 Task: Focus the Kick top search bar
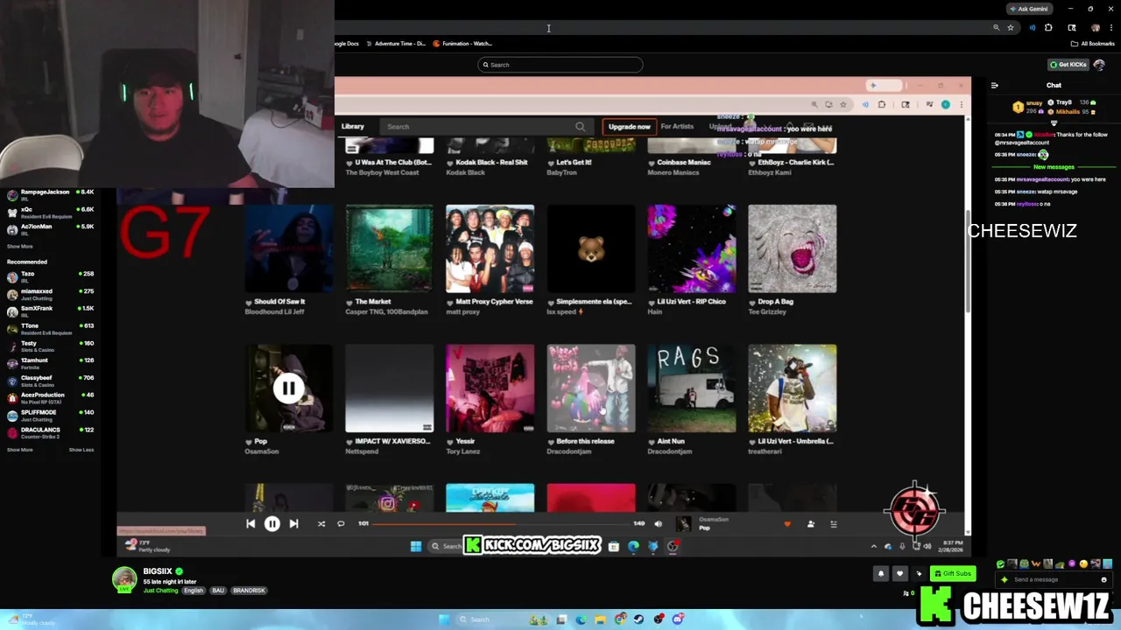point(560,65)
